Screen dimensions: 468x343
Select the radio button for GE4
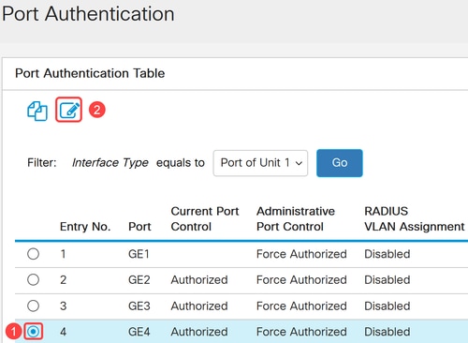click(33, 332)
